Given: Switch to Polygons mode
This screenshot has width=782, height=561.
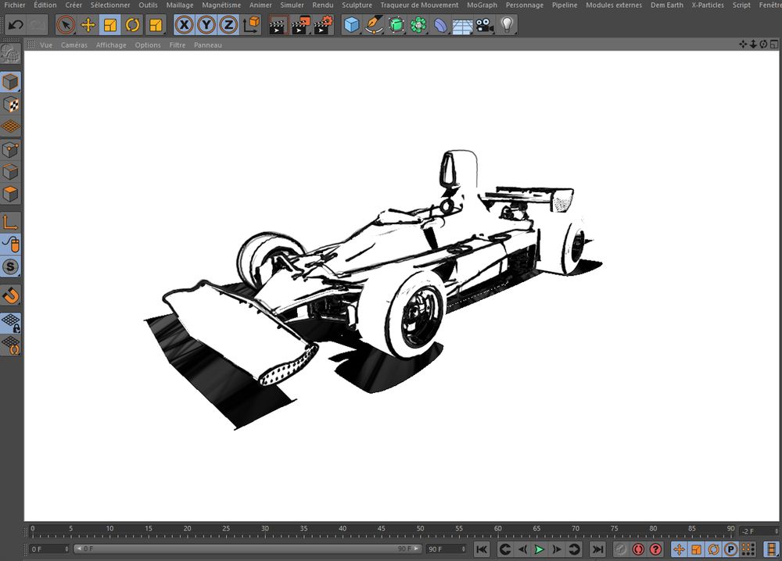Looking at the screenshot, I should pyautogui.click(x=10, y=194).
